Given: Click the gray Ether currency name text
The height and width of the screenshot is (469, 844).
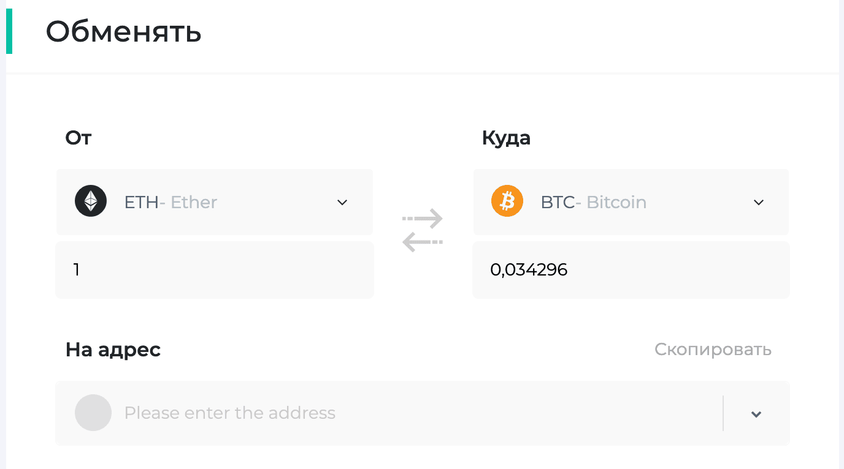Looking at the screenshot, I should click(x=194, y=202).
